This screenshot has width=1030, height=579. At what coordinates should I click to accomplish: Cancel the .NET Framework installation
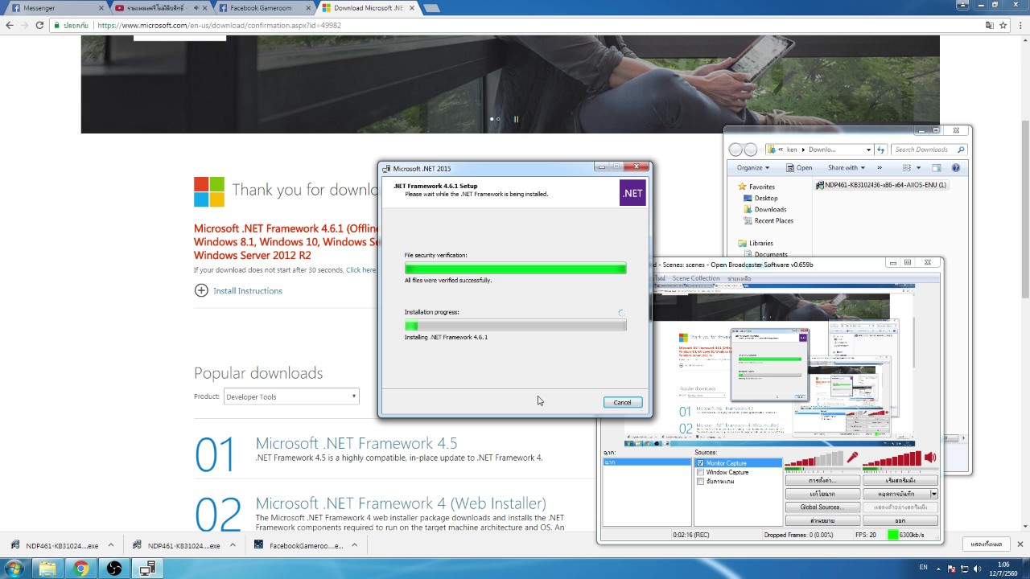click(x=623, y=402)
